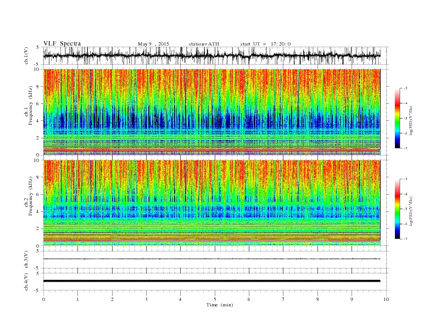Image resolution: width=435 pixels, height=336 pixels.
Task: Click the 6 kHz tick on ch.1 frequency axis
Action: pos(38,104)
